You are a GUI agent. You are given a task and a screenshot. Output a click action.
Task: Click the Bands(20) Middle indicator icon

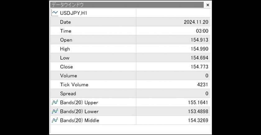[x=55, y=120]
